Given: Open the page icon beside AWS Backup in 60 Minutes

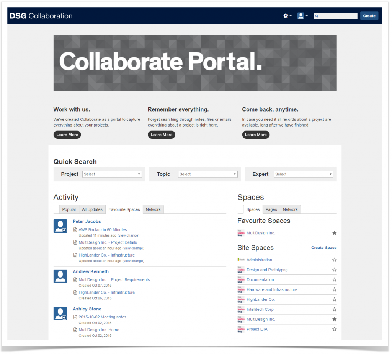Looking at the screenshot, I should pyautogui.click(x=75, y=229).
